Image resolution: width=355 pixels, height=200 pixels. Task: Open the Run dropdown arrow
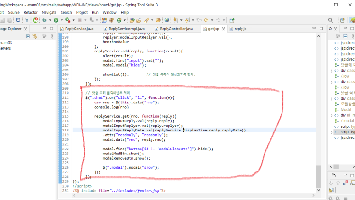62,20
